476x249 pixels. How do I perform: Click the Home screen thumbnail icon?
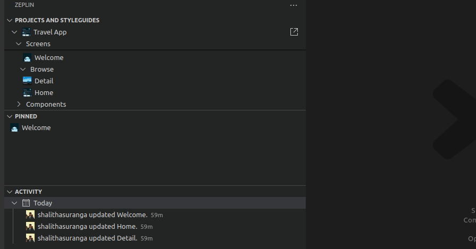click(x=27, y=92)
